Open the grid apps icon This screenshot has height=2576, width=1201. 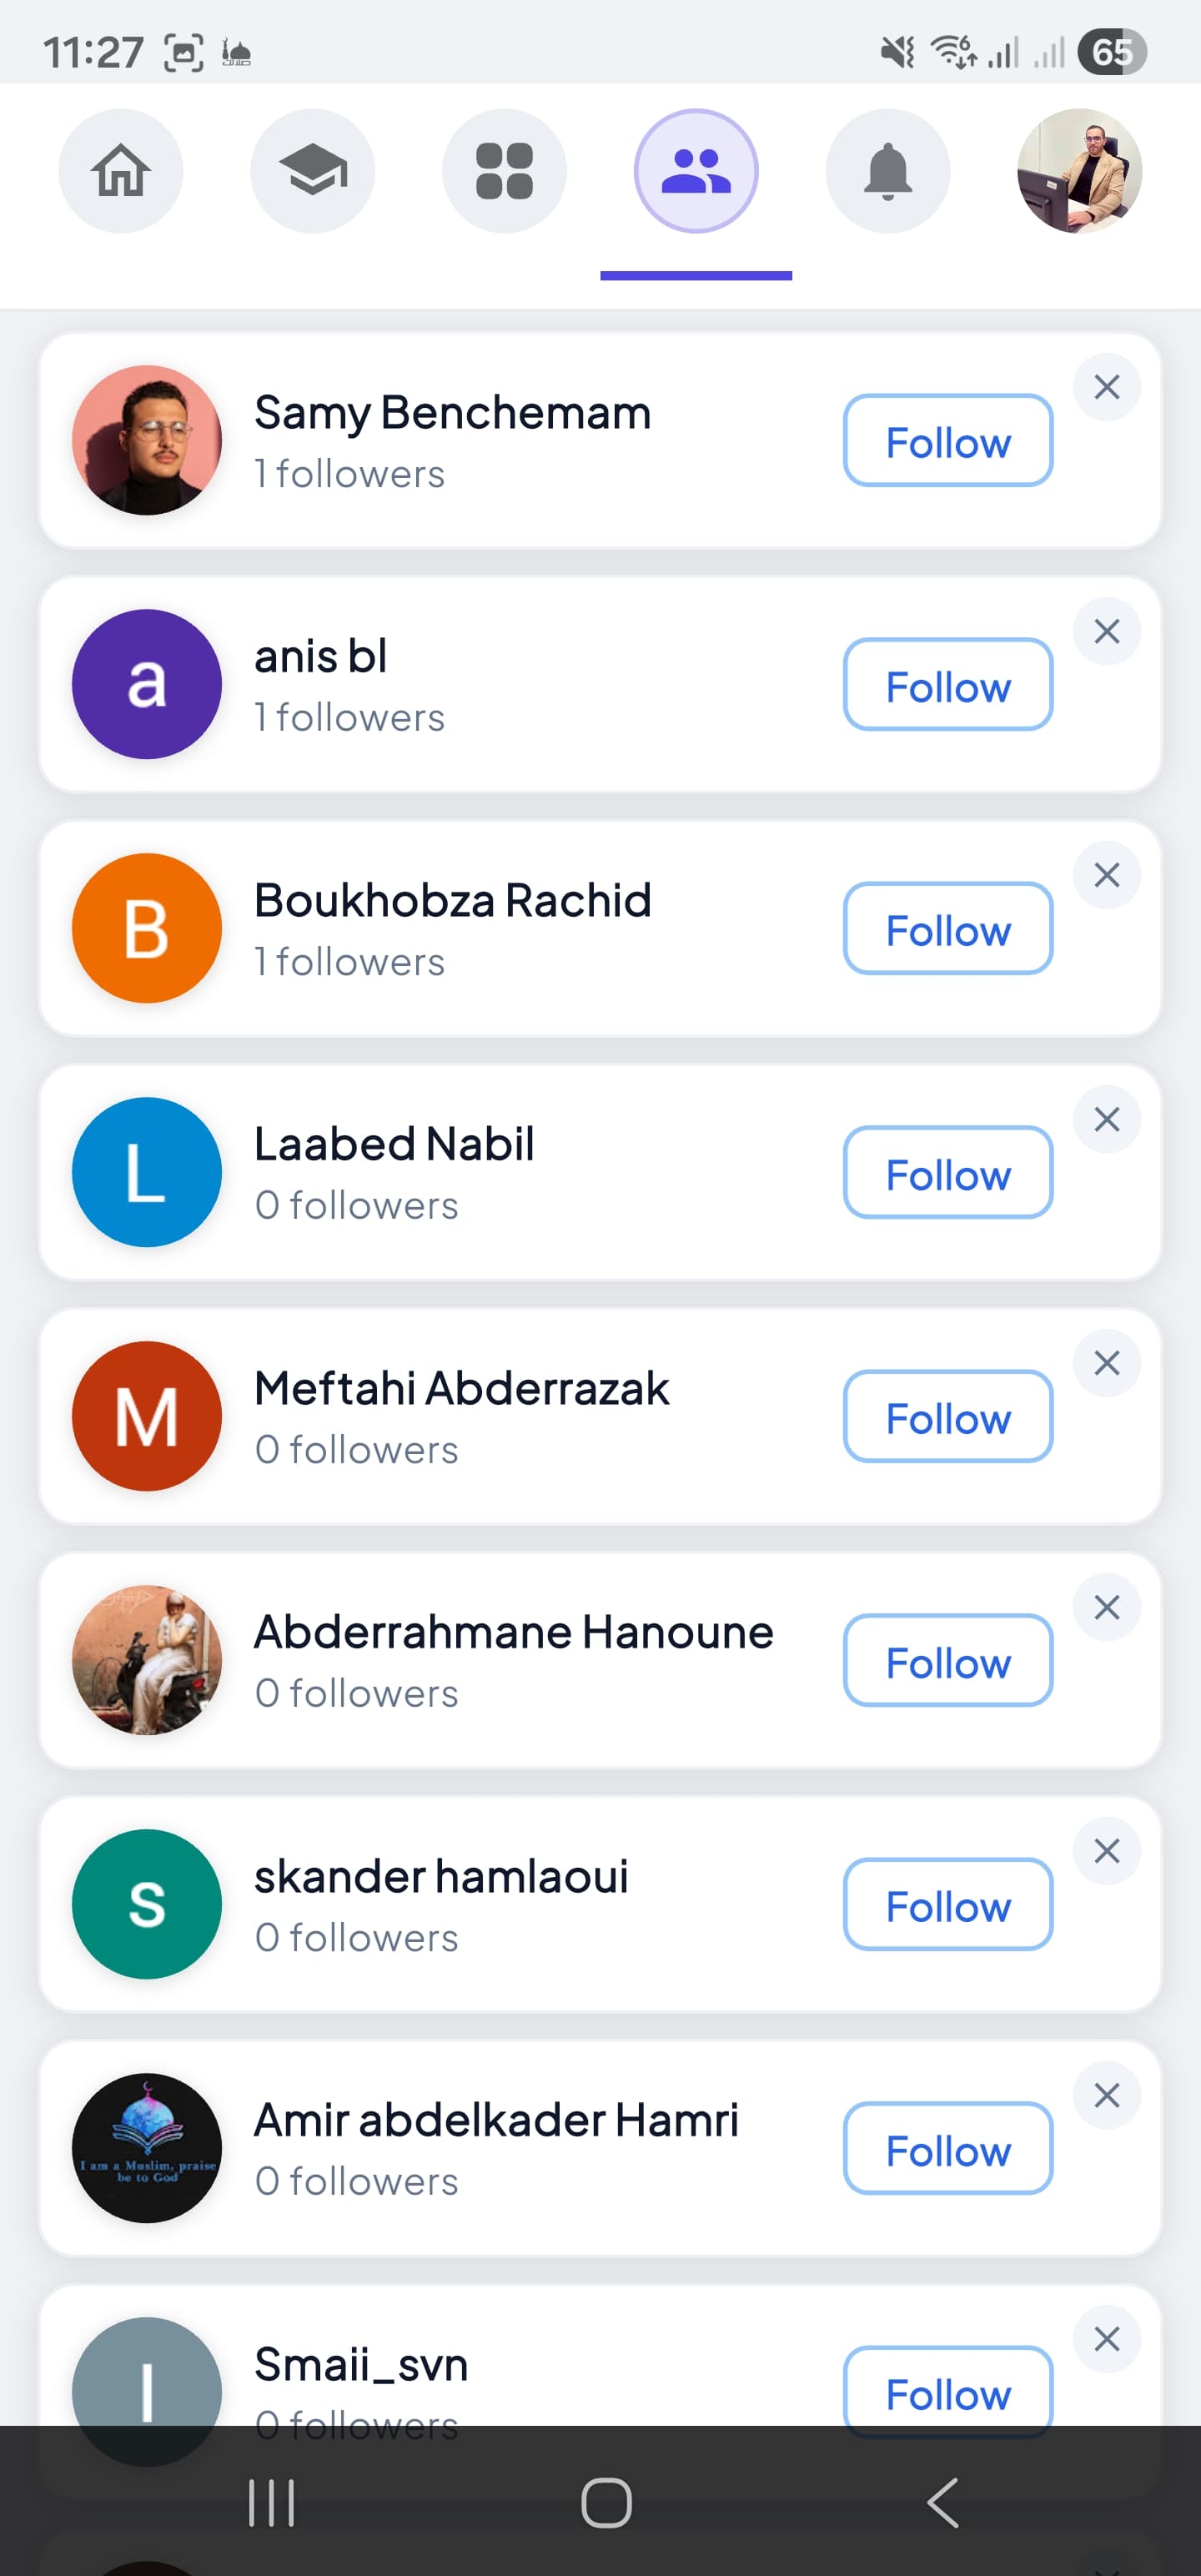tap(504, 171)
